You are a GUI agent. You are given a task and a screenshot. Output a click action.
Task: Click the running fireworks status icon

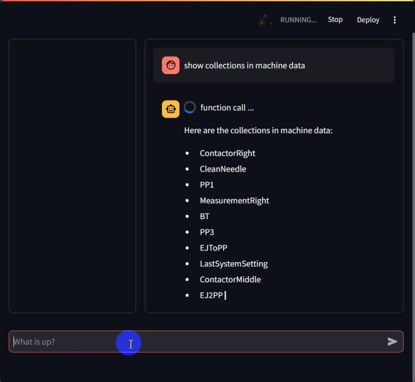263,20
